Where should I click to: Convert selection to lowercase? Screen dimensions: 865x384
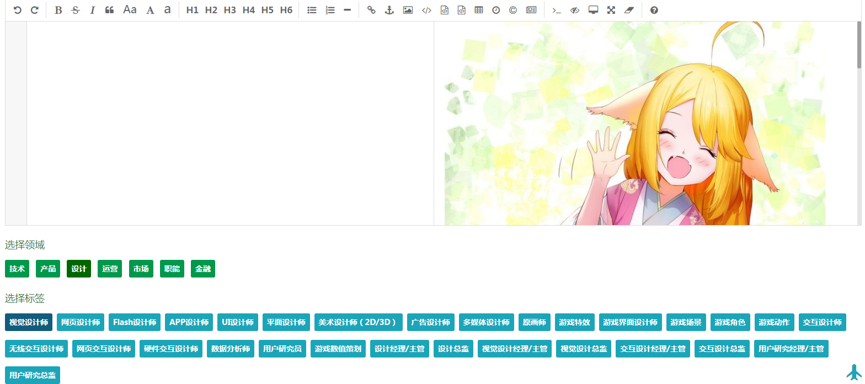click(x=167, y=10)
